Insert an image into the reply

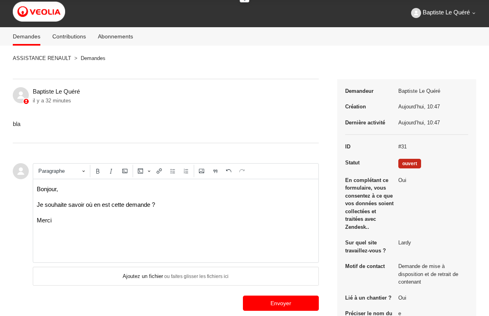[202, 171]
